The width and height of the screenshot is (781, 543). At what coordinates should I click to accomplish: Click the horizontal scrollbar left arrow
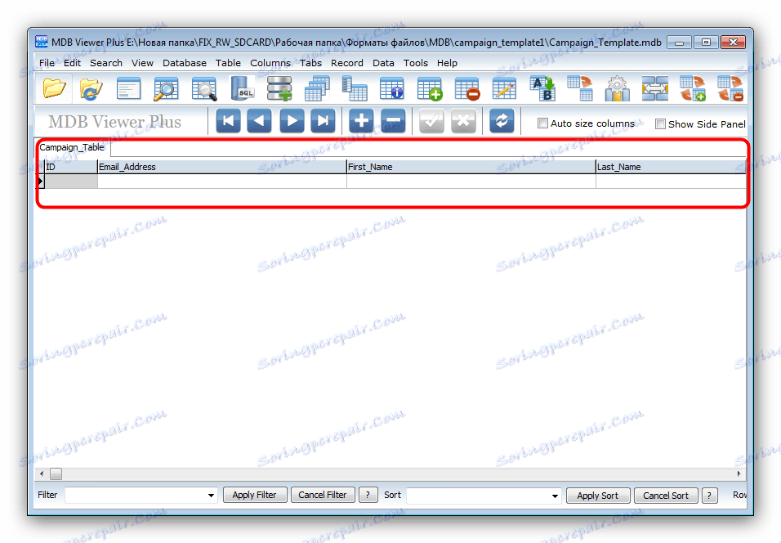[x=42, y=473]
